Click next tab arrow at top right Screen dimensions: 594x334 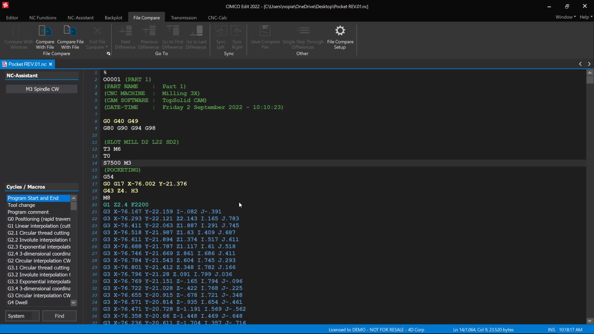click(589, 64)
